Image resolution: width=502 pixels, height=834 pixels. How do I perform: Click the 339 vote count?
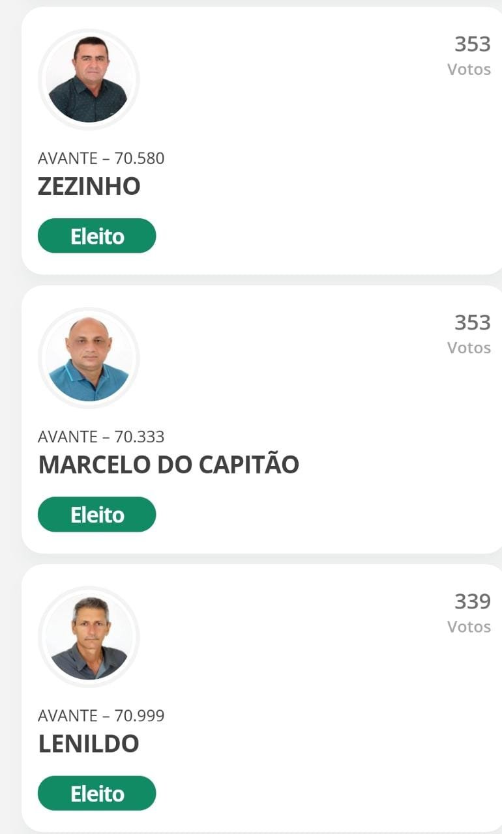click(472, 601)
